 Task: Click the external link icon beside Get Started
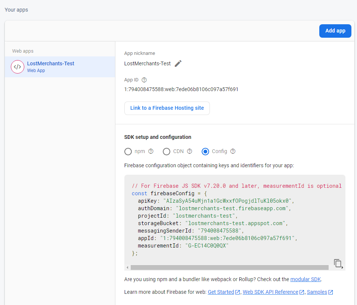(238, 292)
